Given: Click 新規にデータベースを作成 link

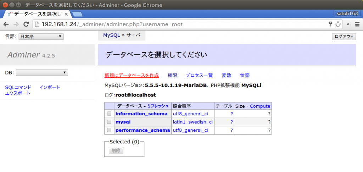Looking at the screenshot, I should (132, 75).
